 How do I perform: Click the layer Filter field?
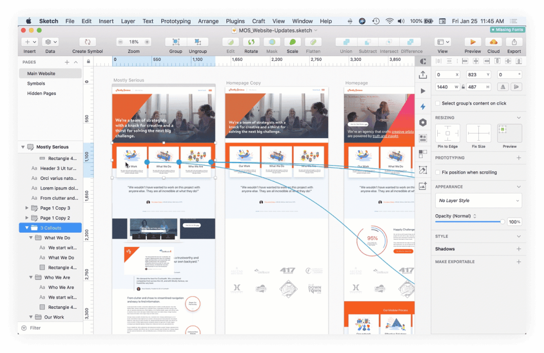coord(51,328)
